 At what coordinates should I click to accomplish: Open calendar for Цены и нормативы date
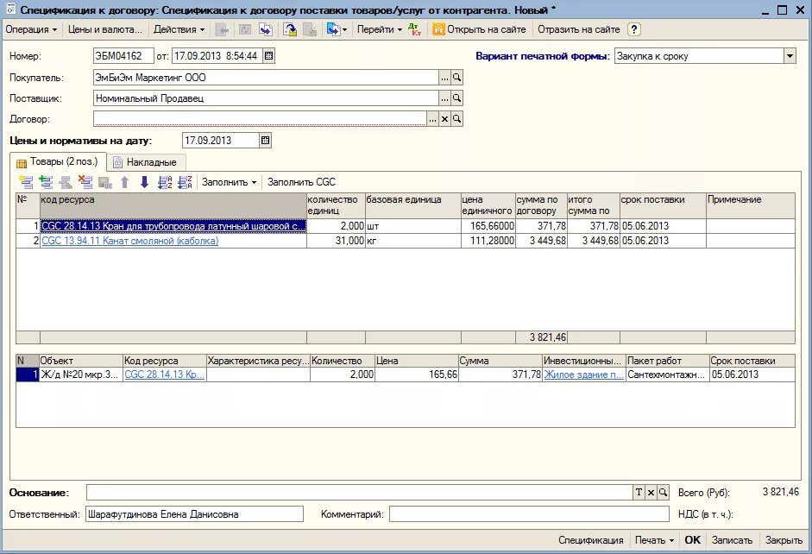click(x=265, y=141)
